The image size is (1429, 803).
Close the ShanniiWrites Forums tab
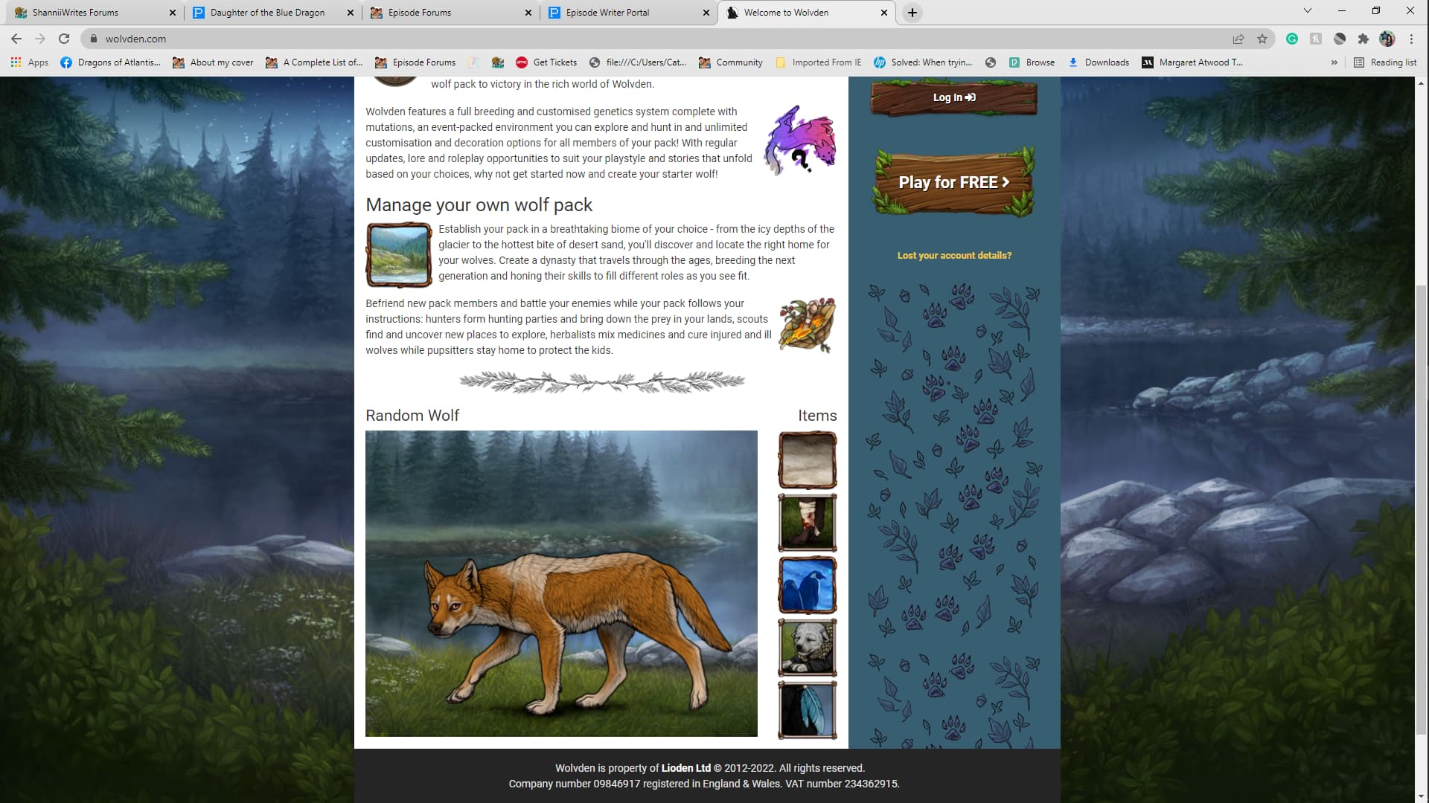(x=173, y=13)
